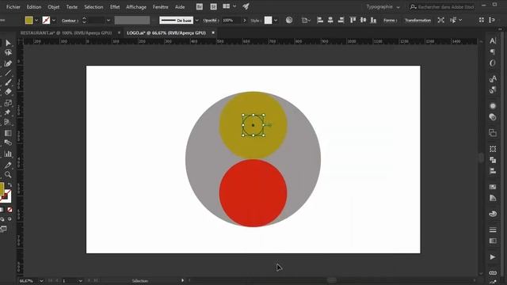The image size is (507, 285).
Task: Close the LOGO.ai document tab
Action: [213, 33]
